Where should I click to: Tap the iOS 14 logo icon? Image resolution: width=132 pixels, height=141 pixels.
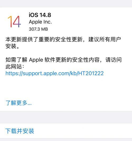coord(14,22)
